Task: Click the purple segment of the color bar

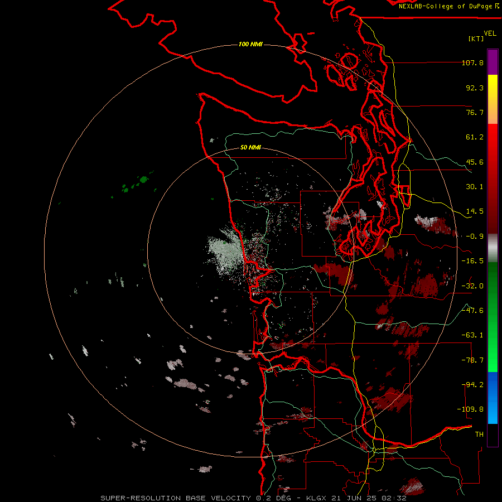Action: tap(493, 62)
